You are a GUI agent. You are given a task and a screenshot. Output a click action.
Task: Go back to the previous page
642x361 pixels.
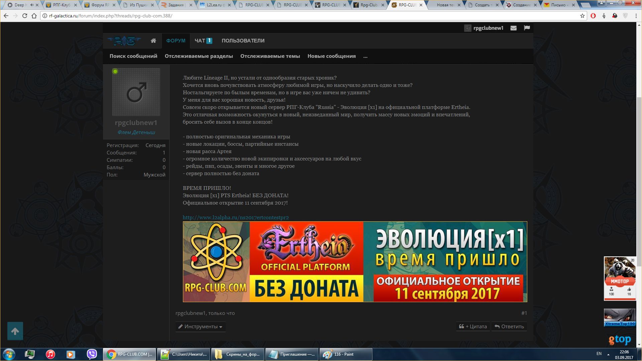6,16
